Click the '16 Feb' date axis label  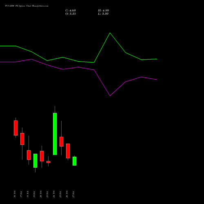click(15, 194)
